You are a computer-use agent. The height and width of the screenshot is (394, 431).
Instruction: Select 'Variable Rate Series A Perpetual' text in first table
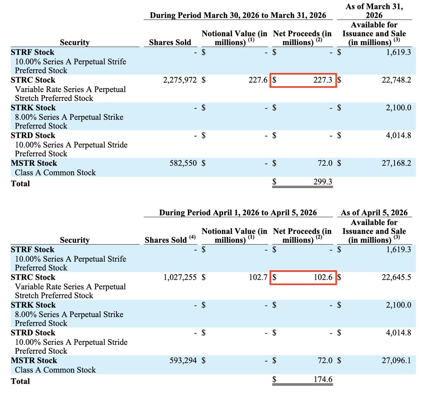pos(70,90)
